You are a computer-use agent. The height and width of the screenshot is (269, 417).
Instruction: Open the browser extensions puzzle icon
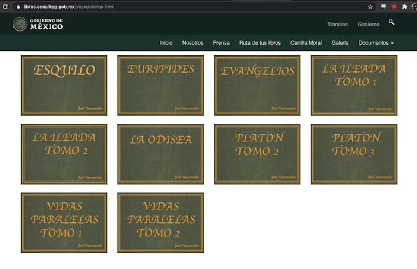tap(405, 7)
